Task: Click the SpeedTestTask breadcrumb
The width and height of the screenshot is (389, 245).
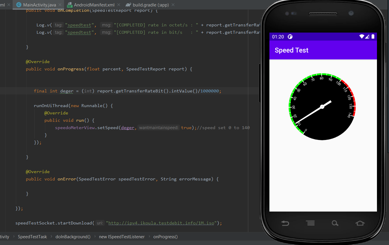Action: 32,237
